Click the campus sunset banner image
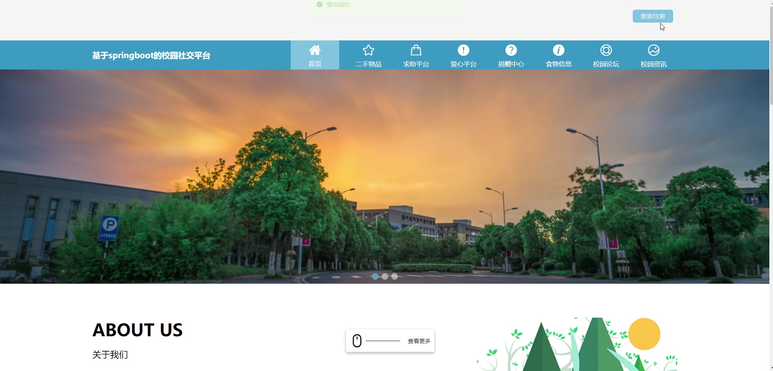Image resolution: width=773 pixels, height=371 pixels. pos(384,177)
